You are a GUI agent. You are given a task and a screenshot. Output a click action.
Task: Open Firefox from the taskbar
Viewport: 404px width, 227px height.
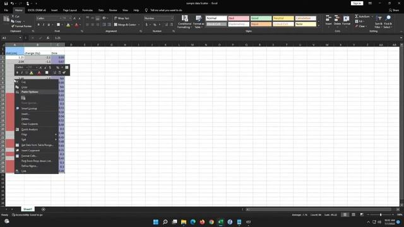coord(202,222)
